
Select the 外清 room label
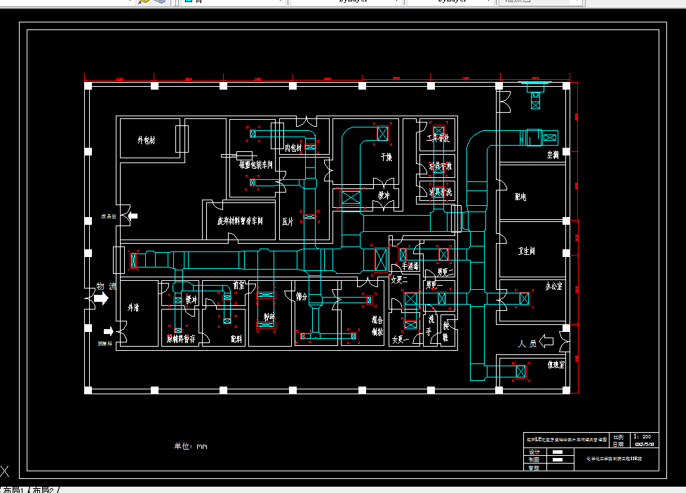pyautogui.click(x=133, y=308)
